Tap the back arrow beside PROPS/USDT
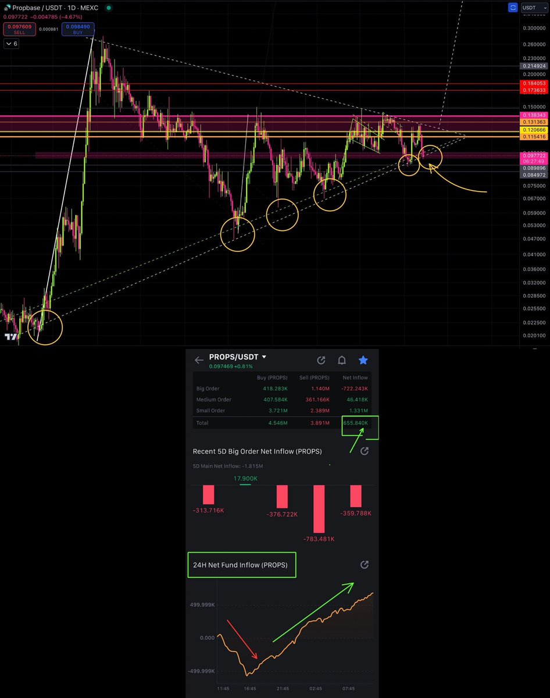 [x=199, y=360]
